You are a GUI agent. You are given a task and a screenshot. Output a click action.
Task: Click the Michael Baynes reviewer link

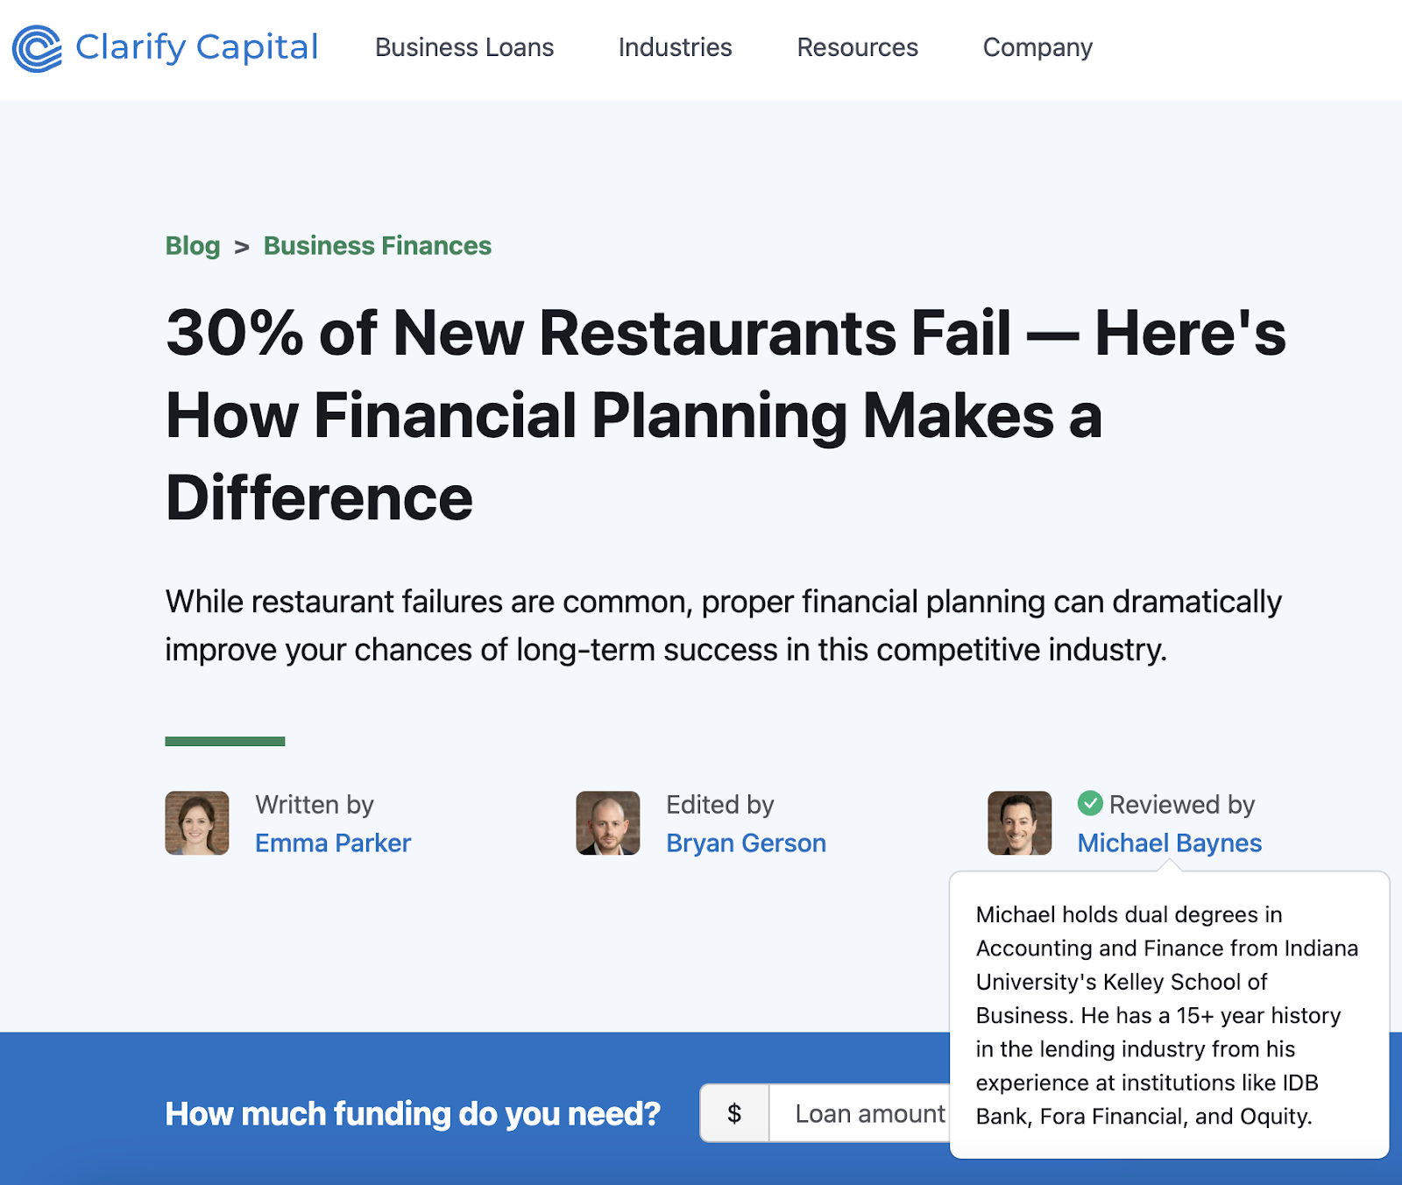pos(1169,843)
